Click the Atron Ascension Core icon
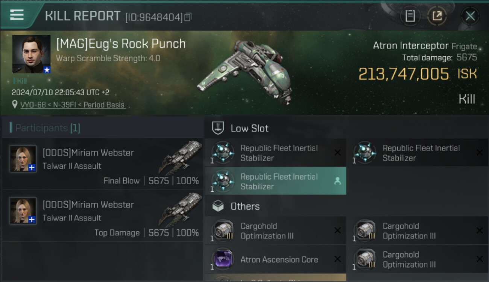489x282 pixels. coord(223,259)
